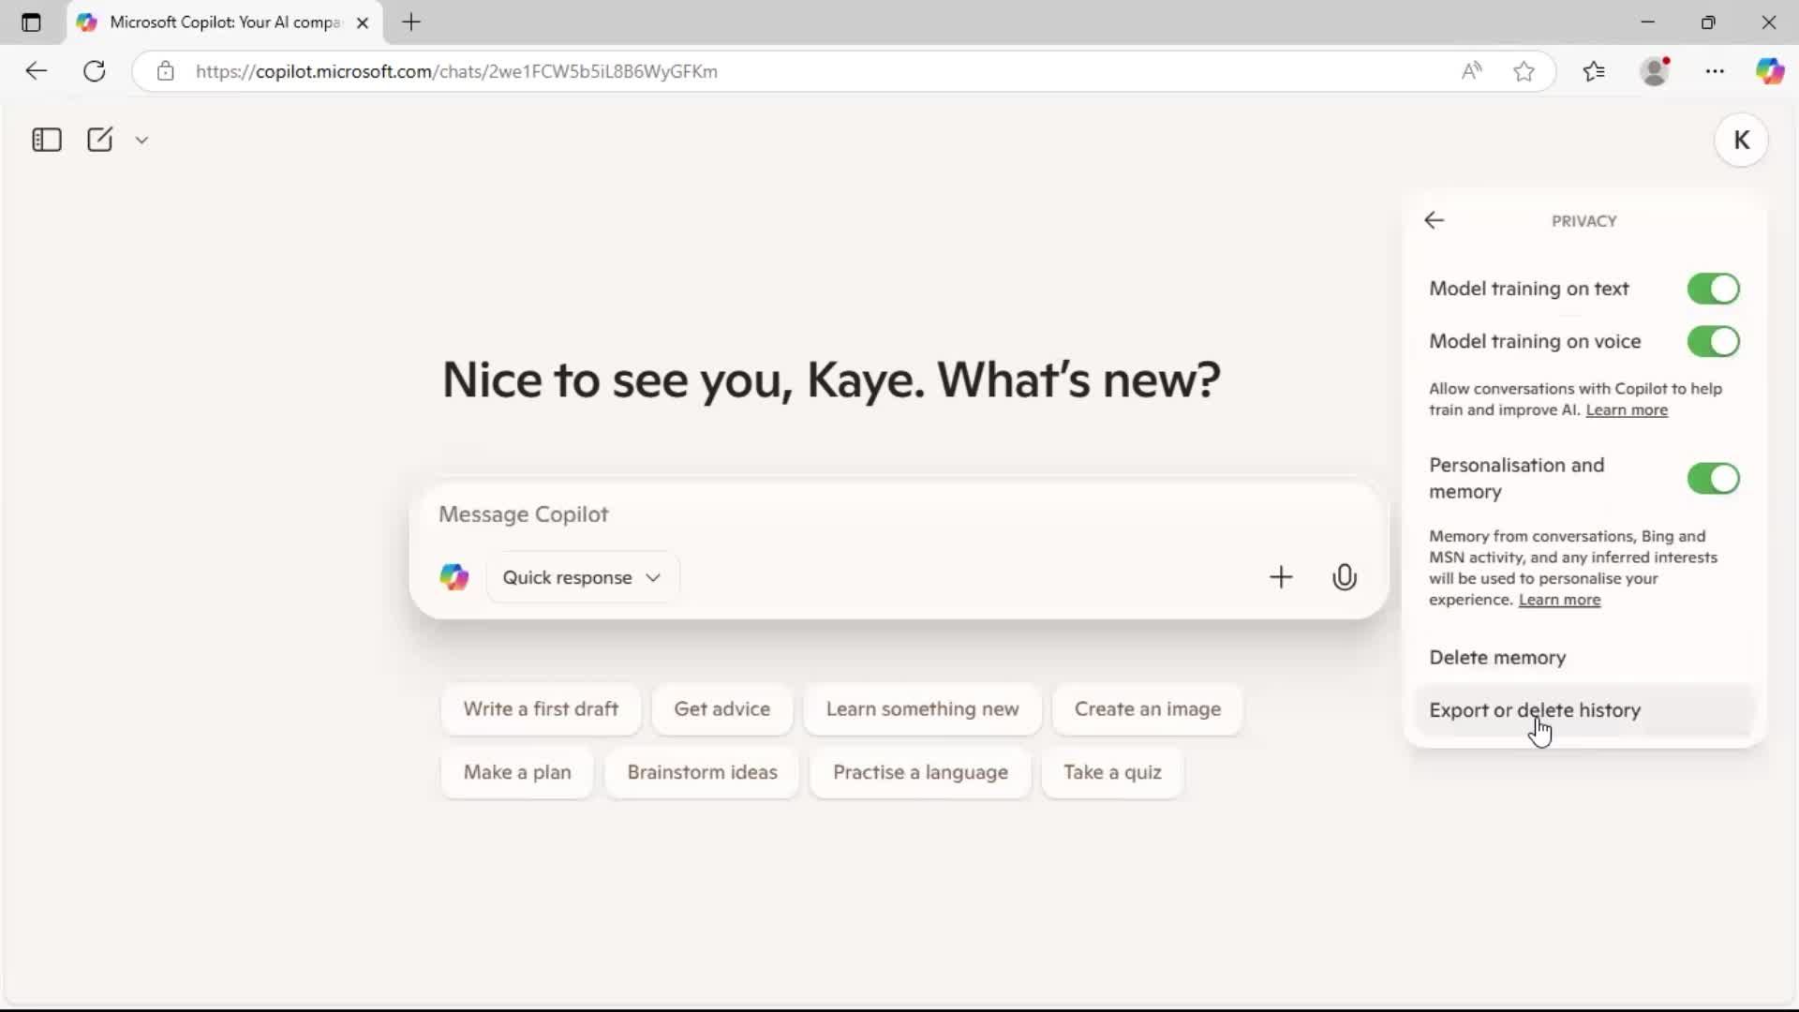Open the Quick response mode dropdown

(x=582, y=577)
